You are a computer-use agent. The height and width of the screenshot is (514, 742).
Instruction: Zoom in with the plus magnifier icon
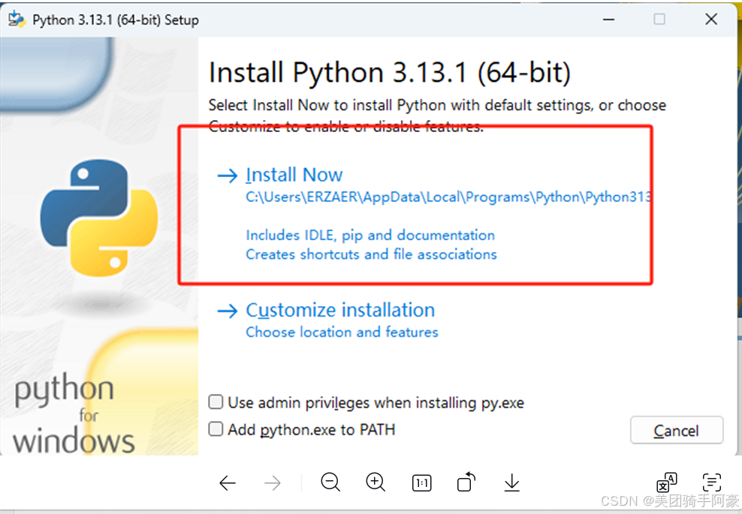(376, 482)
